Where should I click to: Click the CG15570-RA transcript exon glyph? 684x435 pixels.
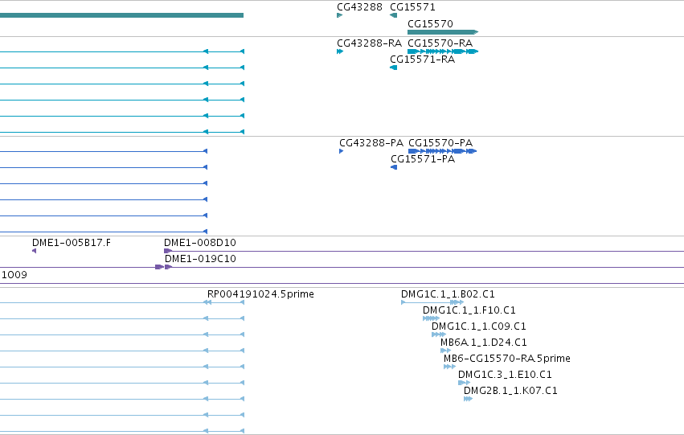443,51
